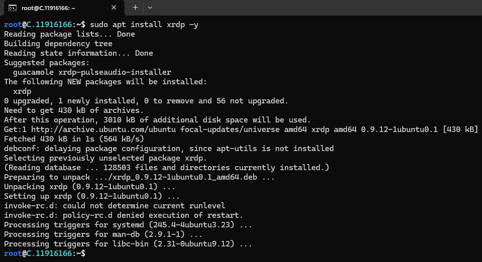Click the blue 'root' username in first prompt
Viewport: 482px width, 262px height.
[13, 25]
